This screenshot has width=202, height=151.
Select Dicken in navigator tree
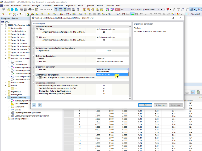[18, 110]
